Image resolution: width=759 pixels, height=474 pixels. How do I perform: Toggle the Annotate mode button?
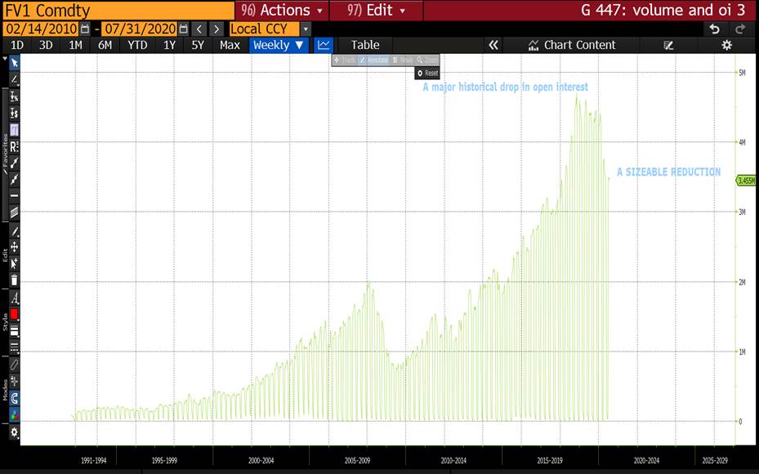click(x=373, y=60)
